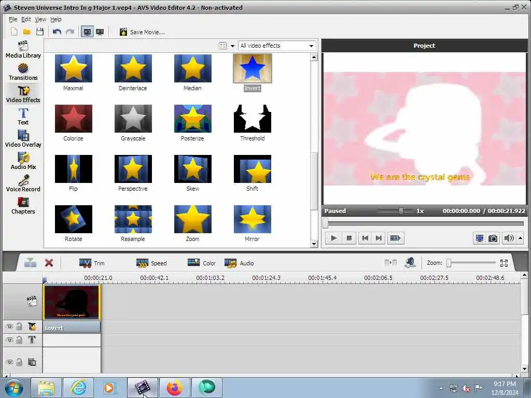This screenshot has height=398, width=531.
Task: Click the Audio button
Action: click(x=239, y=263)
